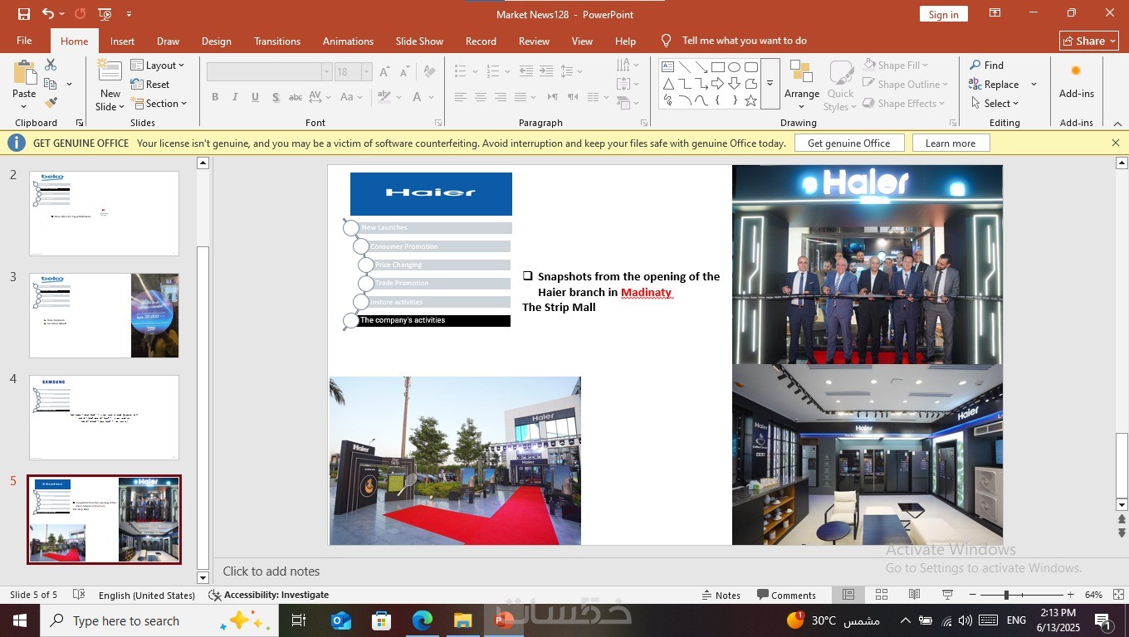Open Microsoft Edge from the taskbar

click(x=423, y=620)
